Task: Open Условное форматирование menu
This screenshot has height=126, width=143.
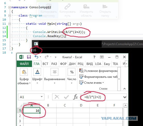Action: click(99, 71)
